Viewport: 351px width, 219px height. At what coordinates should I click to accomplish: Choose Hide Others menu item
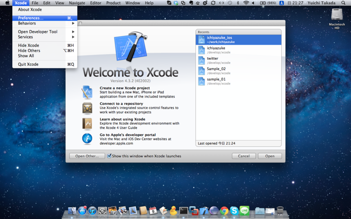(x=45, y=51)
